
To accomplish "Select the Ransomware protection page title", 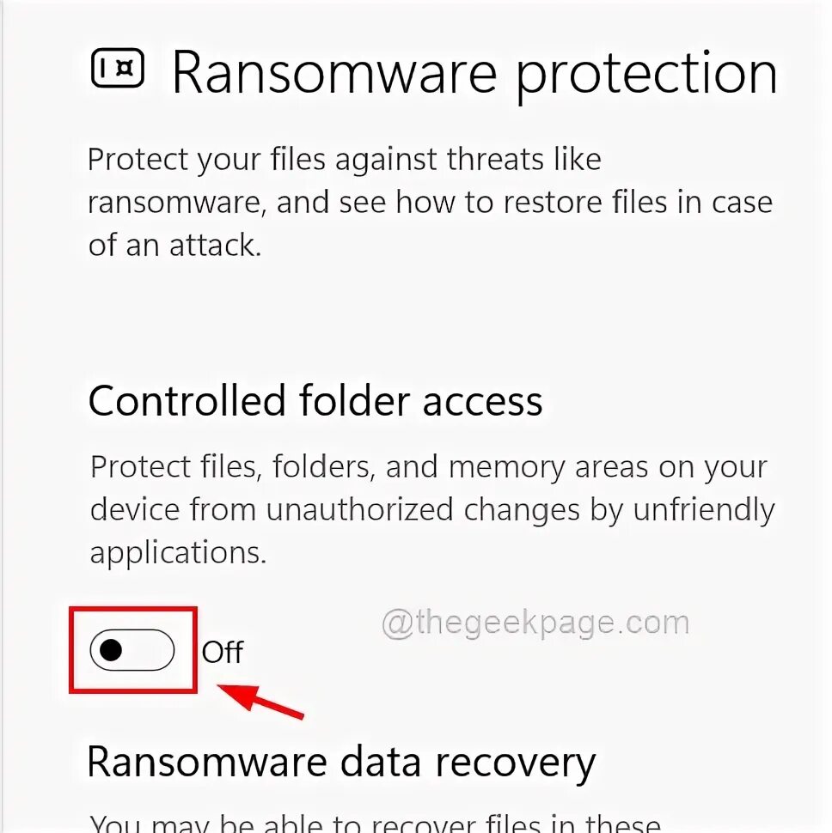I will point(474,73).
